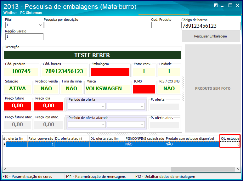Click the PIS / COFINS value NÃO
243x181 pixels.
169,89
